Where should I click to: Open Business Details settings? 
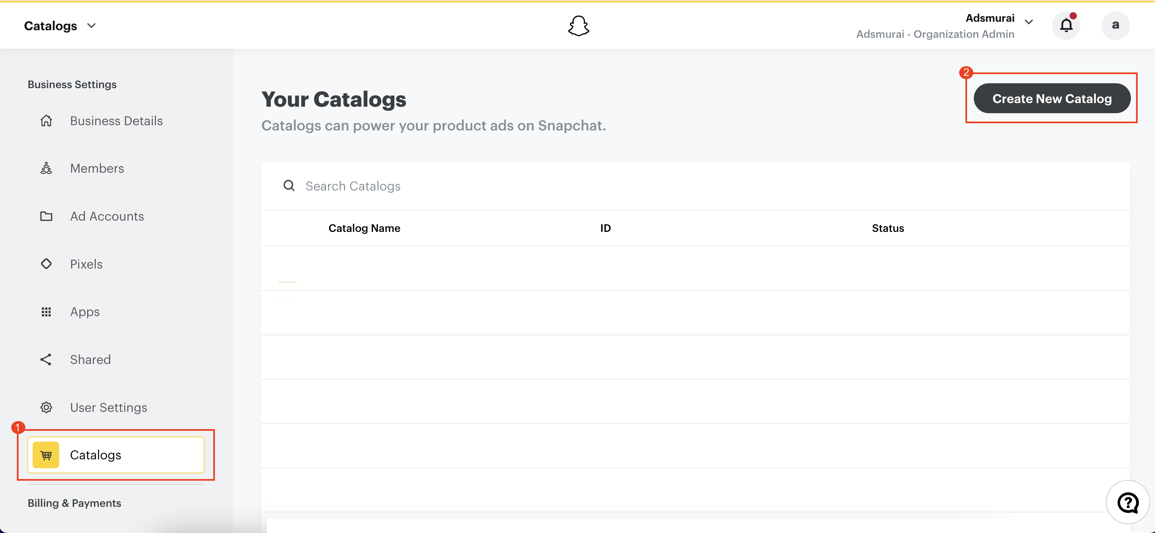pyautogui.click(x=115, y=121)
